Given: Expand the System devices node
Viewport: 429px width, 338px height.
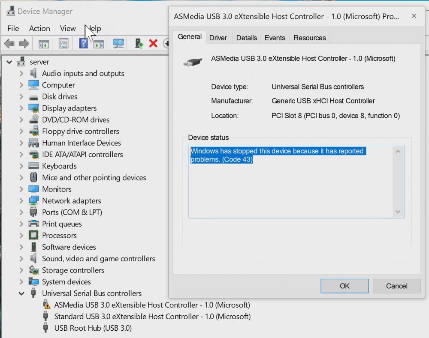Looking at the screenshot, I should pyautogui.click(x=21, y=282).
